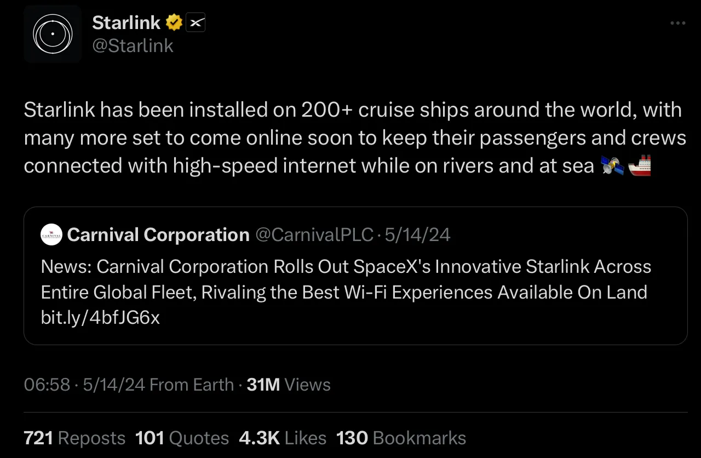This screenshot has height=458, width=701.
Task: View the 4.3K Likes list
Action: (x=283, y=438)
